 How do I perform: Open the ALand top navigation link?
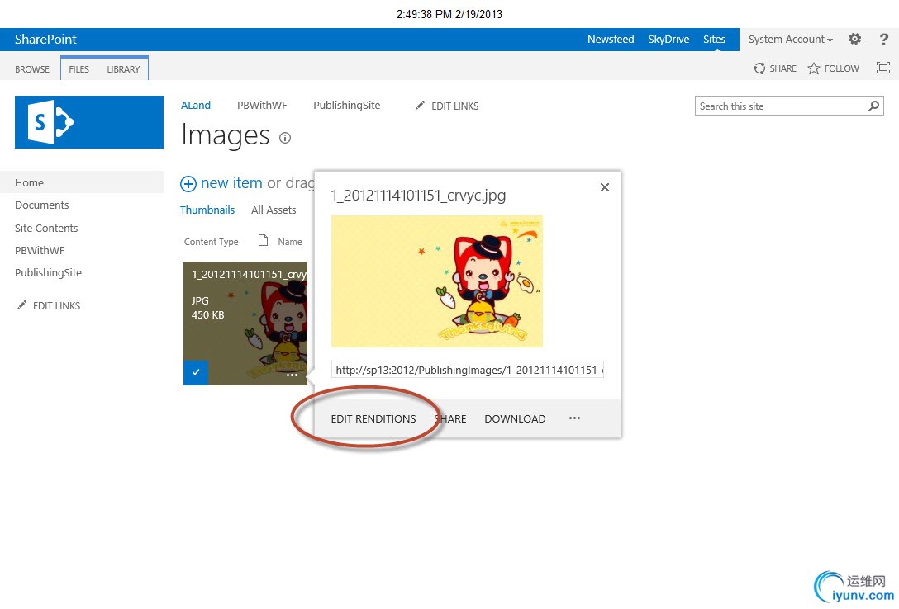[196, 106]
